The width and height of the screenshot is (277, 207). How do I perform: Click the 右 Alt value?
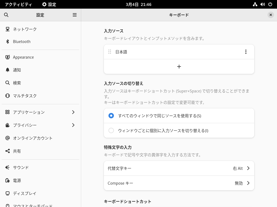238,168
